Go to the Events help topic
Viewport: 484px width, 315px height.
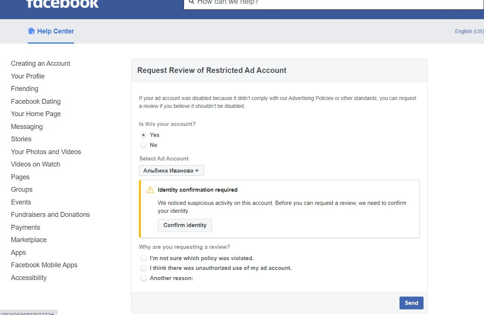[21, 202]
